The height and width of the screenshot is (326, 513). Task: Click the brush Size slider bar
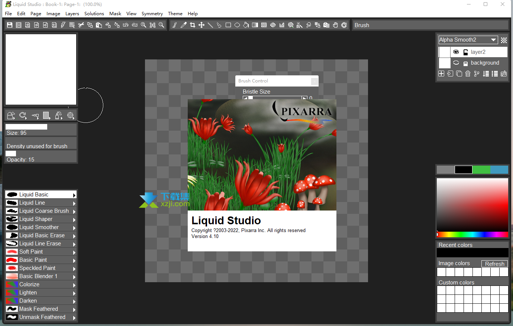coord(41,127)
